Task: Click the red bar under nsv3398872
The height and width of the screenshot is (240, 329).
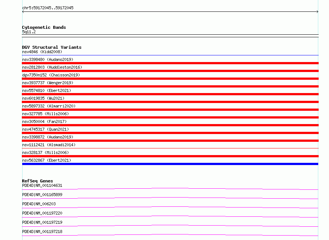Action: (170, 141)
